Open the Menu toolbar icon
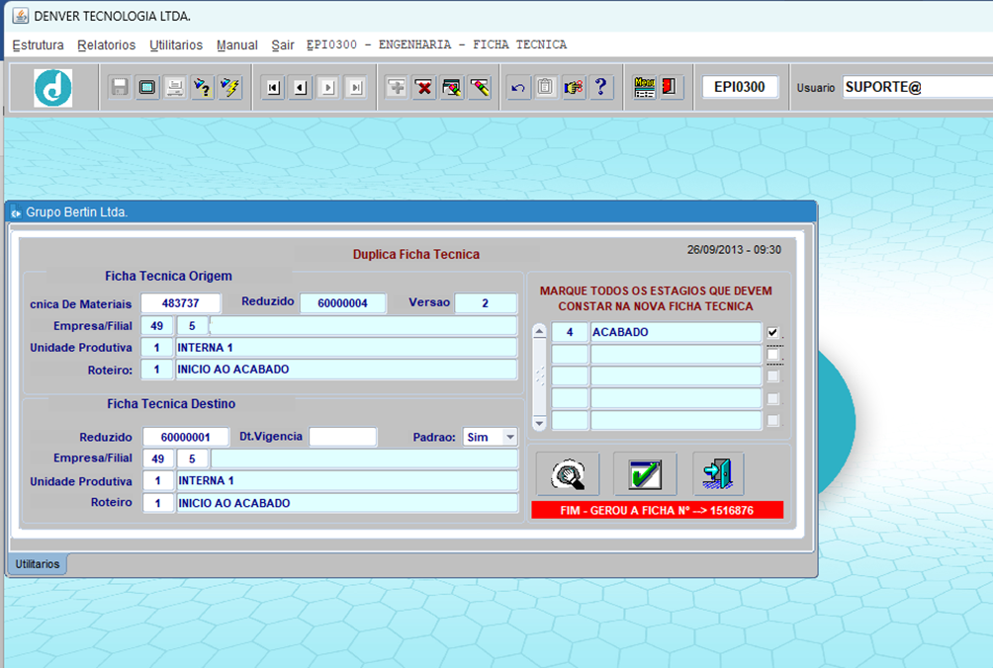The image size is (993, 668). (x=644, y=87)
